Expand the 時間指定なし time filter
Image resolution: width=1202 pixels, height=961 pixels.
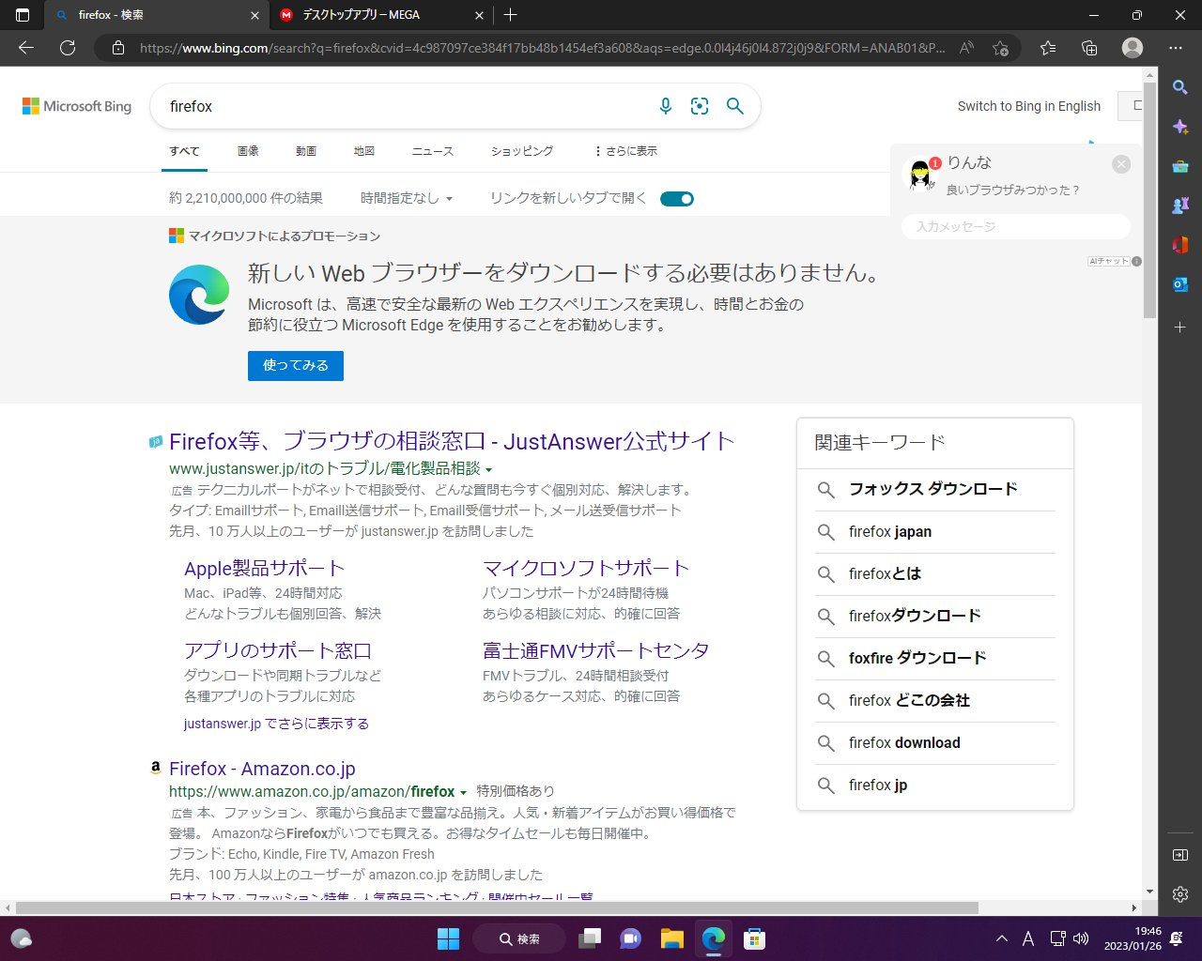[407, 199]
